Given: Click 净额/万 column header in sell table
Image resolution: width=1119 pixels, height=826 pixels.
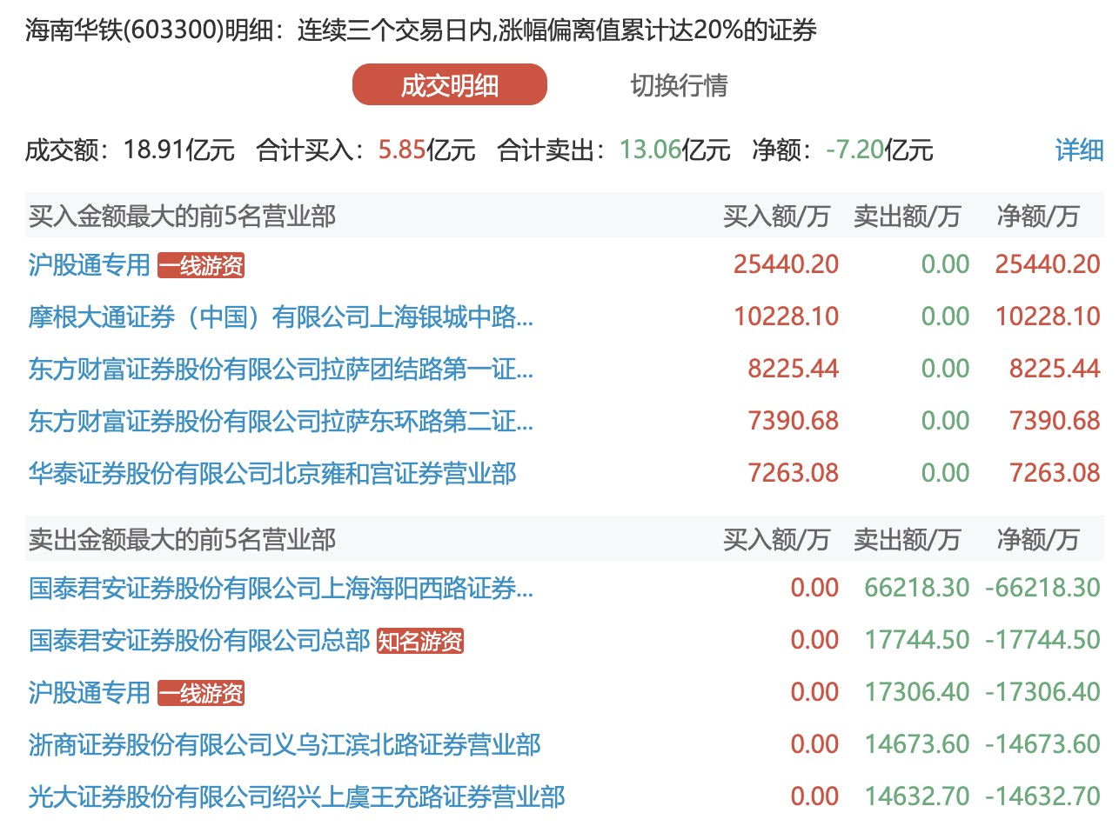Looking at the screenshot, I should (1038, 539).
